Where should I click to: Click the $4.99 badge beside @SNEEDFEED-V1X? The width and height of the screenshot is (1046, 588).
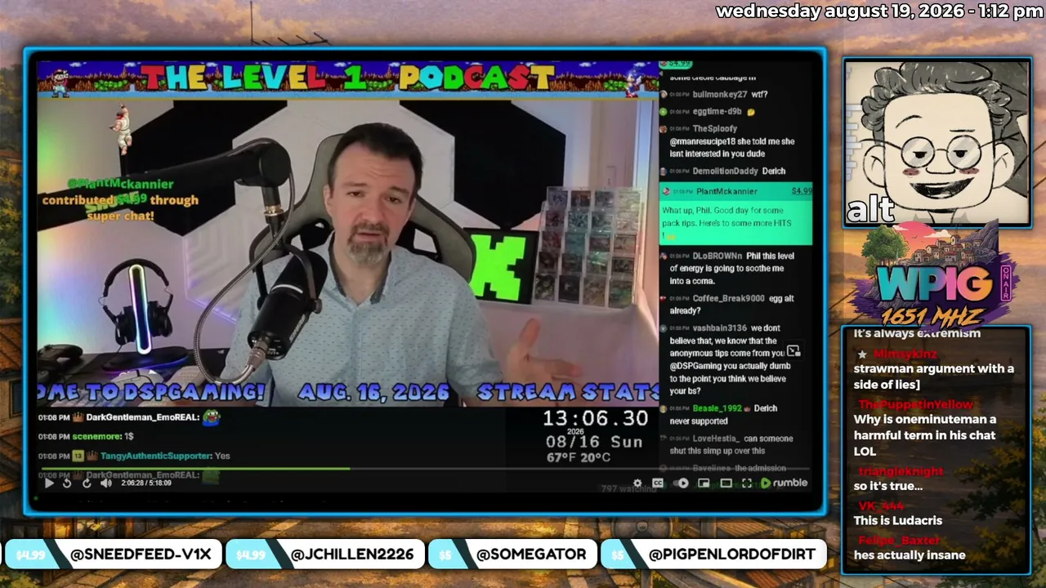[x=30, y=555]
